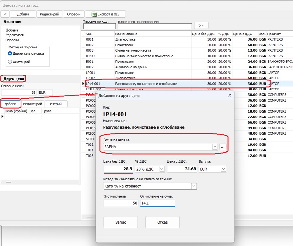Screen dimensions: 293x246
Task: Click the Цена с ДДС field 34.68
Action: pyautogui.click(x=182, y=169)
